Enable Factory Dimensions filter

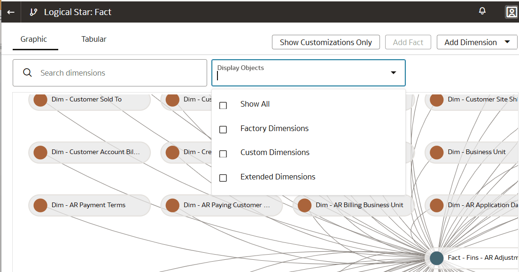point(223,129)
